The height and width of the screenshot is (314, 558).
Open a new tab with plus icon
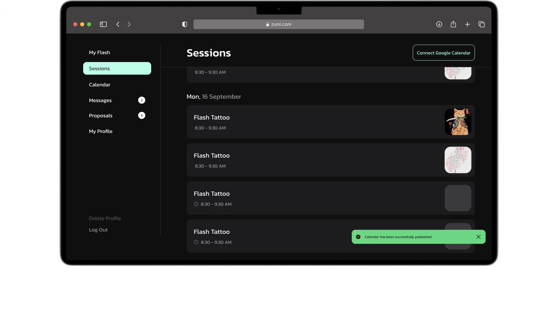click(467, 24)
